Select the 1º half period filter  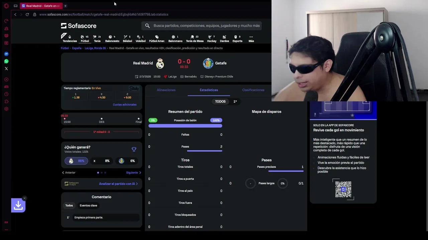tap(235, 101)
